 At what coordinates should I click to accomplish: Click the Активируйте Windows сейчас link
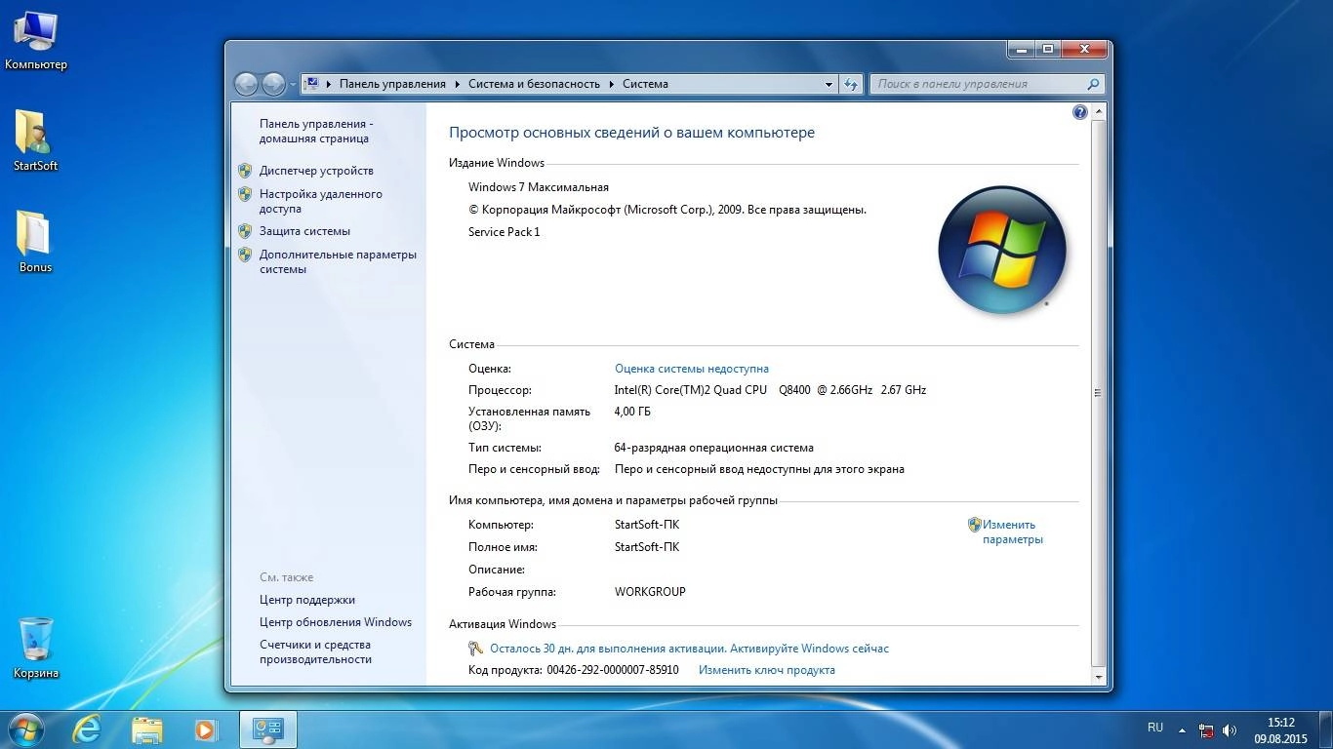point(810,649)
